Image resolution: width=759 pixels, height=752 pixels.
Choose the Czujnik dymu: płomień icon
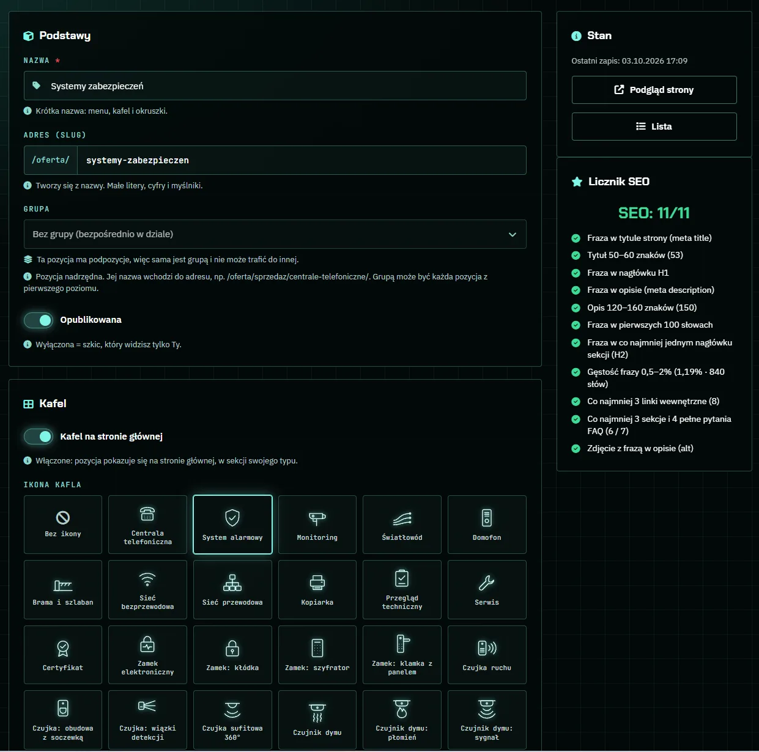point(402,720)
